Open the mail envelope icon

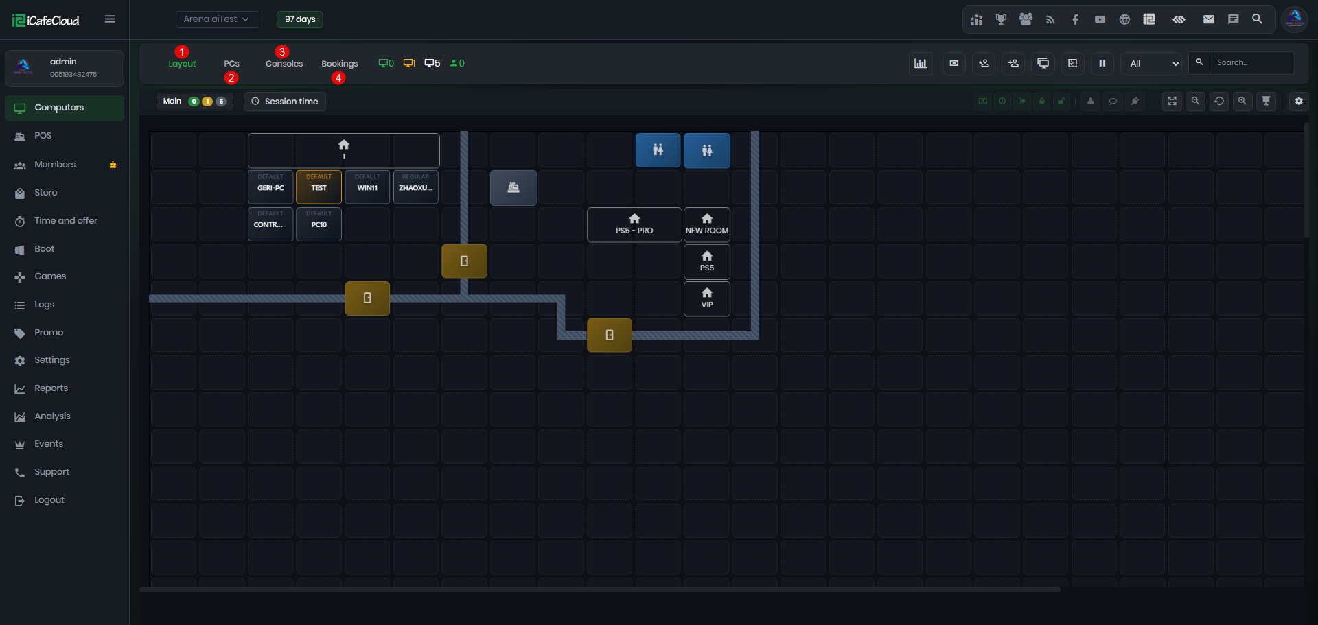(x=1209, y=19)
